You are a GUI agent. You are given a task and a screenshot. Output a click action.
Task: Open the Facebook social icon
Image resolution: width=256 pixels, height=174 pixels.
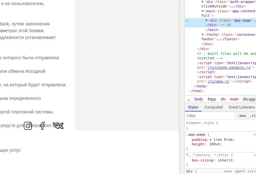(x=43, y=126)
